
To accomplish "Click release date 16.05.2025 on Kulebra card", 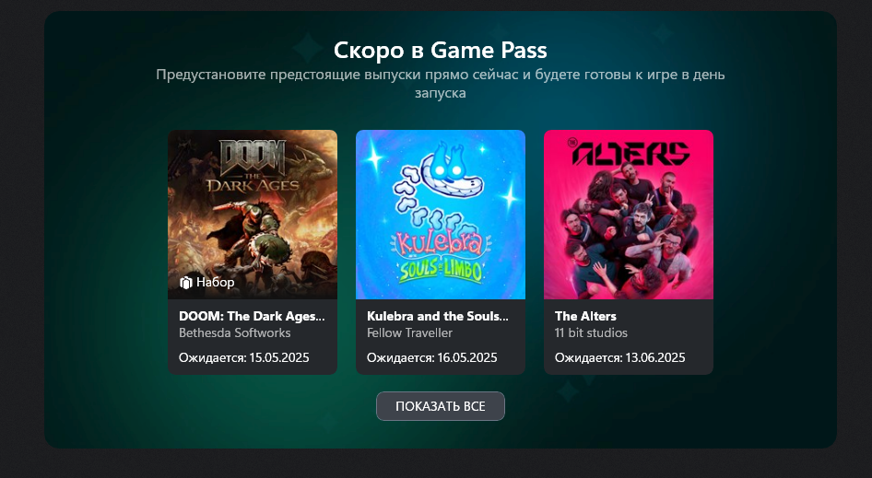I will tap(467, 357).
